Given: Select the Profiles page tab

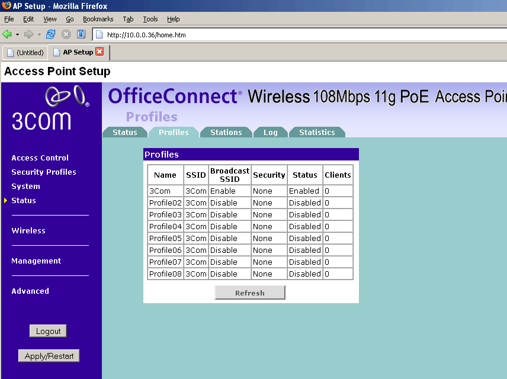Looking at the screenshot, I should coord(174,132).
